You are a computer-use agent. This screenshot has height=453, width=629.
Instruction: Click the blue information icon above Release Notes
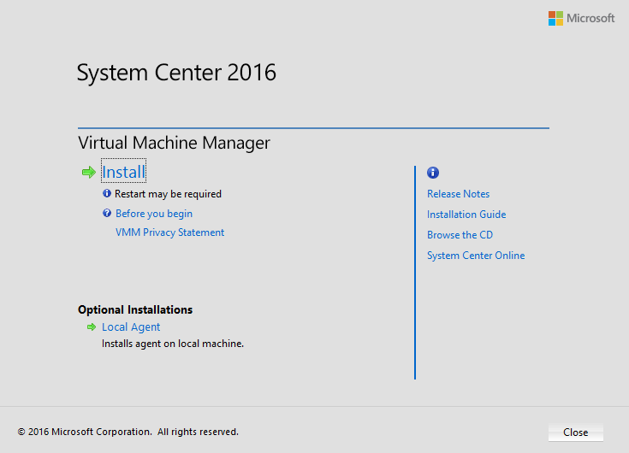click(x=433, y=173)
